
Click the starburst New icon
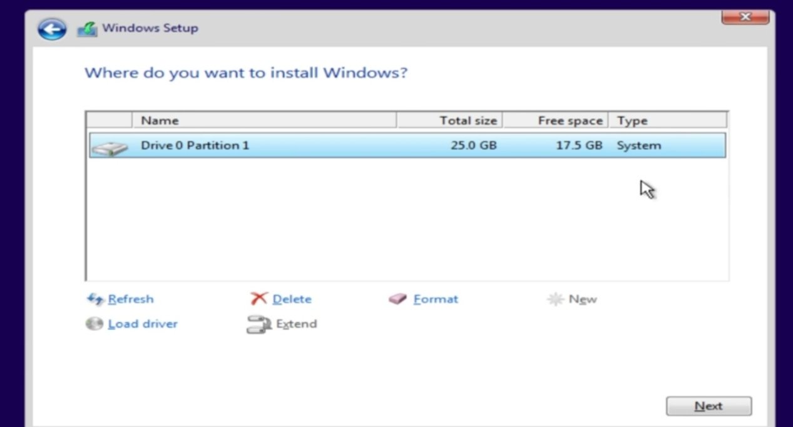coord(555,299)
